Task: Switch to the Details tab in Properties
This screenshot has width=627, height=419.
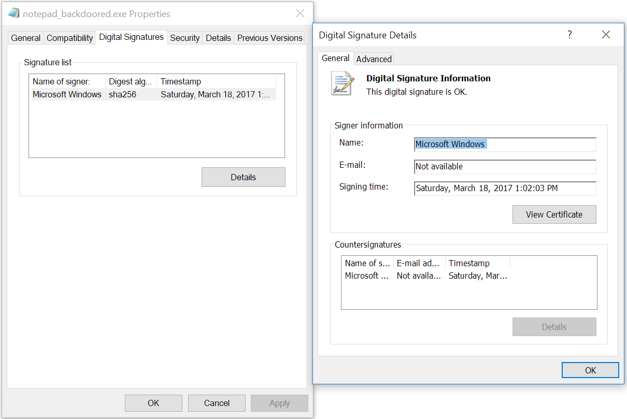Action: [218, 38]
